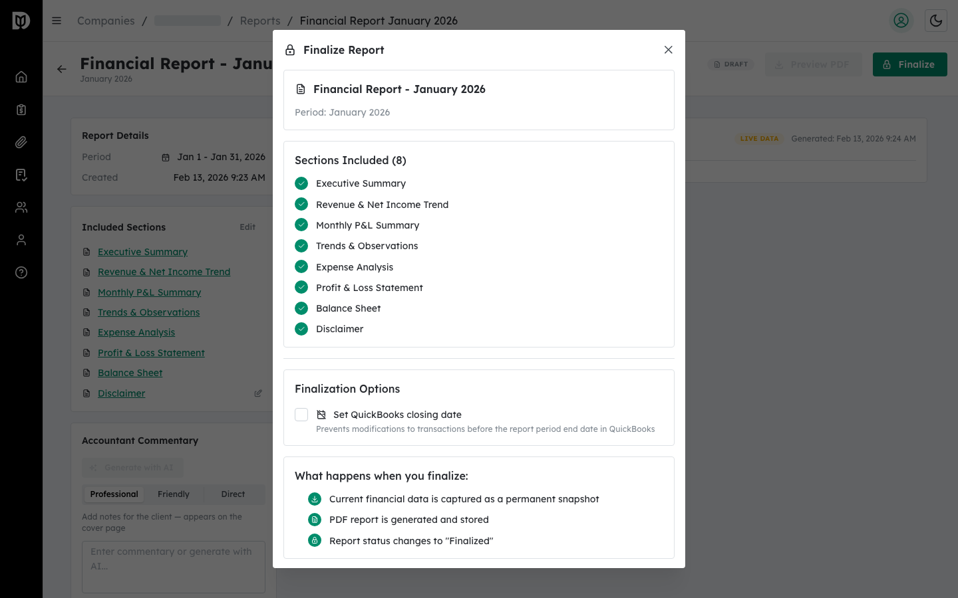Open the user account avatar menu

[x=901, y=21]
